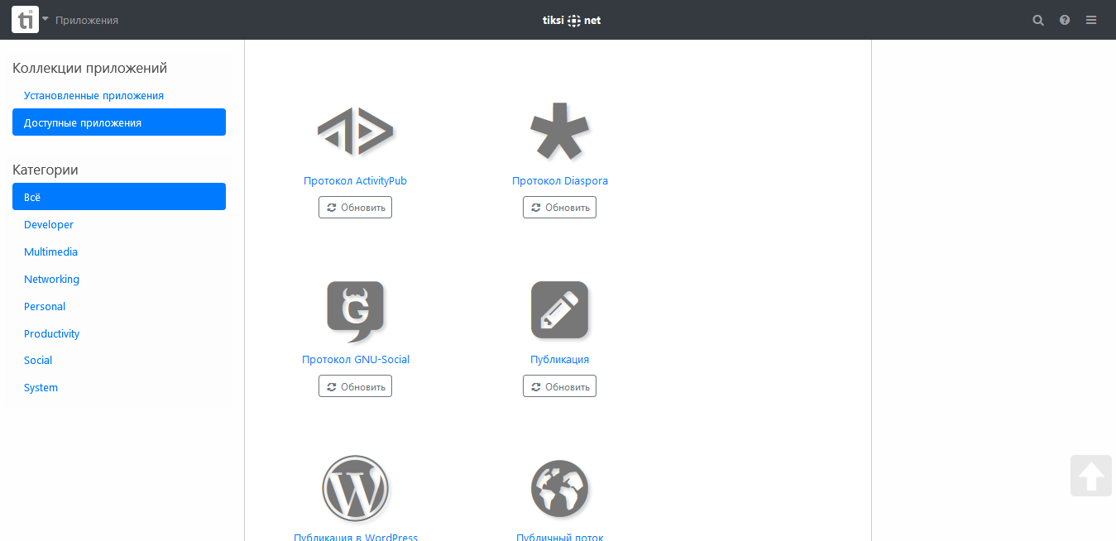Select the Social category

[119, 360]
